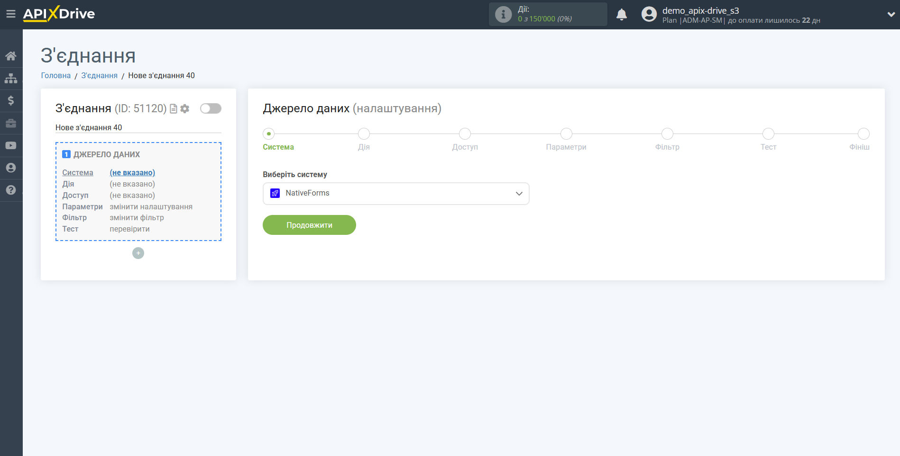This screenshot has height=456, width=900.
Task: Open the connections sitemap sidebar icon
Action: [x=11, y=78]
